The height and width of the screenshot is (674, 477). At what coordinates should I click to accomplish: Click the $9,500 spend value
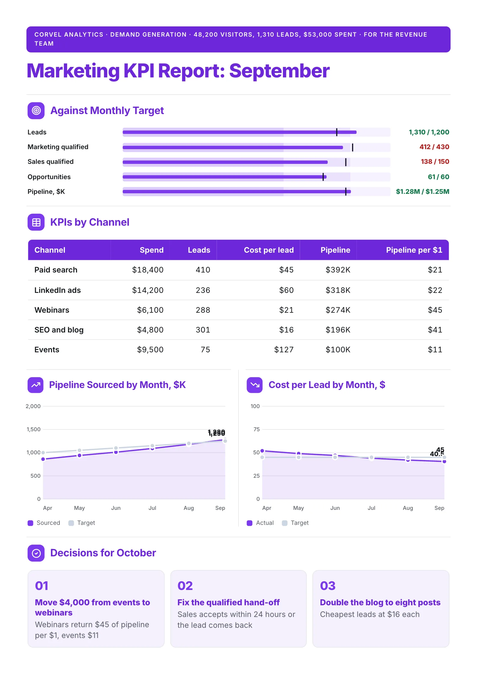pyautogui.click(x=150, y=350)
